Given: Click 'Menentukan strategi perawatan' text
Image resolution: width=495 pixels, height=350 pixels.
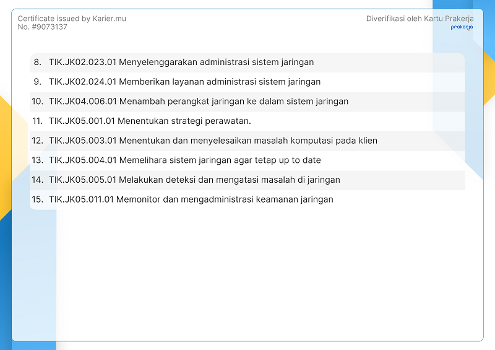Looking at the screenshot, I should pyautogui.click(x=184, y=121).
